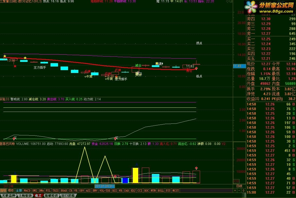Select the TRIX indicator tab
This screenshot has height=198, width=296.
pyautogui.click(x=55, y=191)
